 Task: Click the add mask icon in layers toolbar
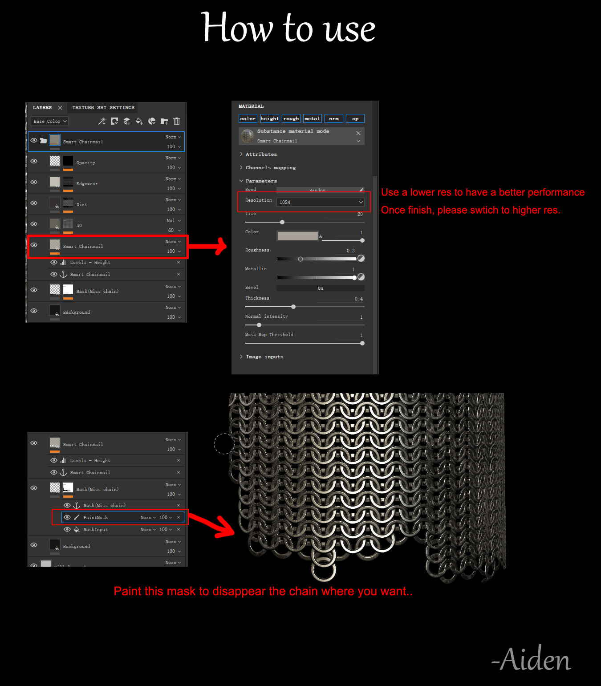[x=114, y=121]
